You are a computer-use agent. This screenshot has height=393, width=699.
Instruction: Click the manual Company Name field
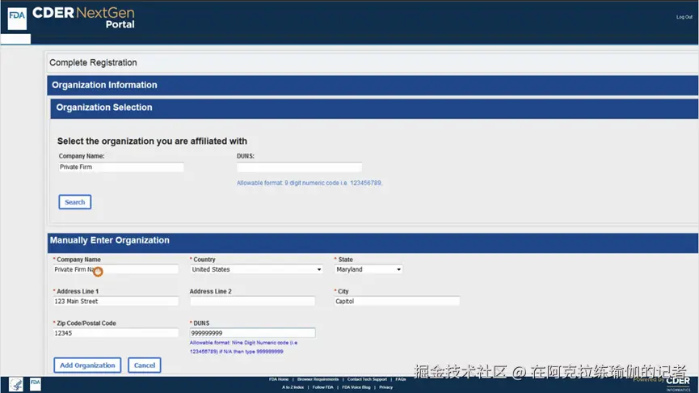tap(116, 269)
